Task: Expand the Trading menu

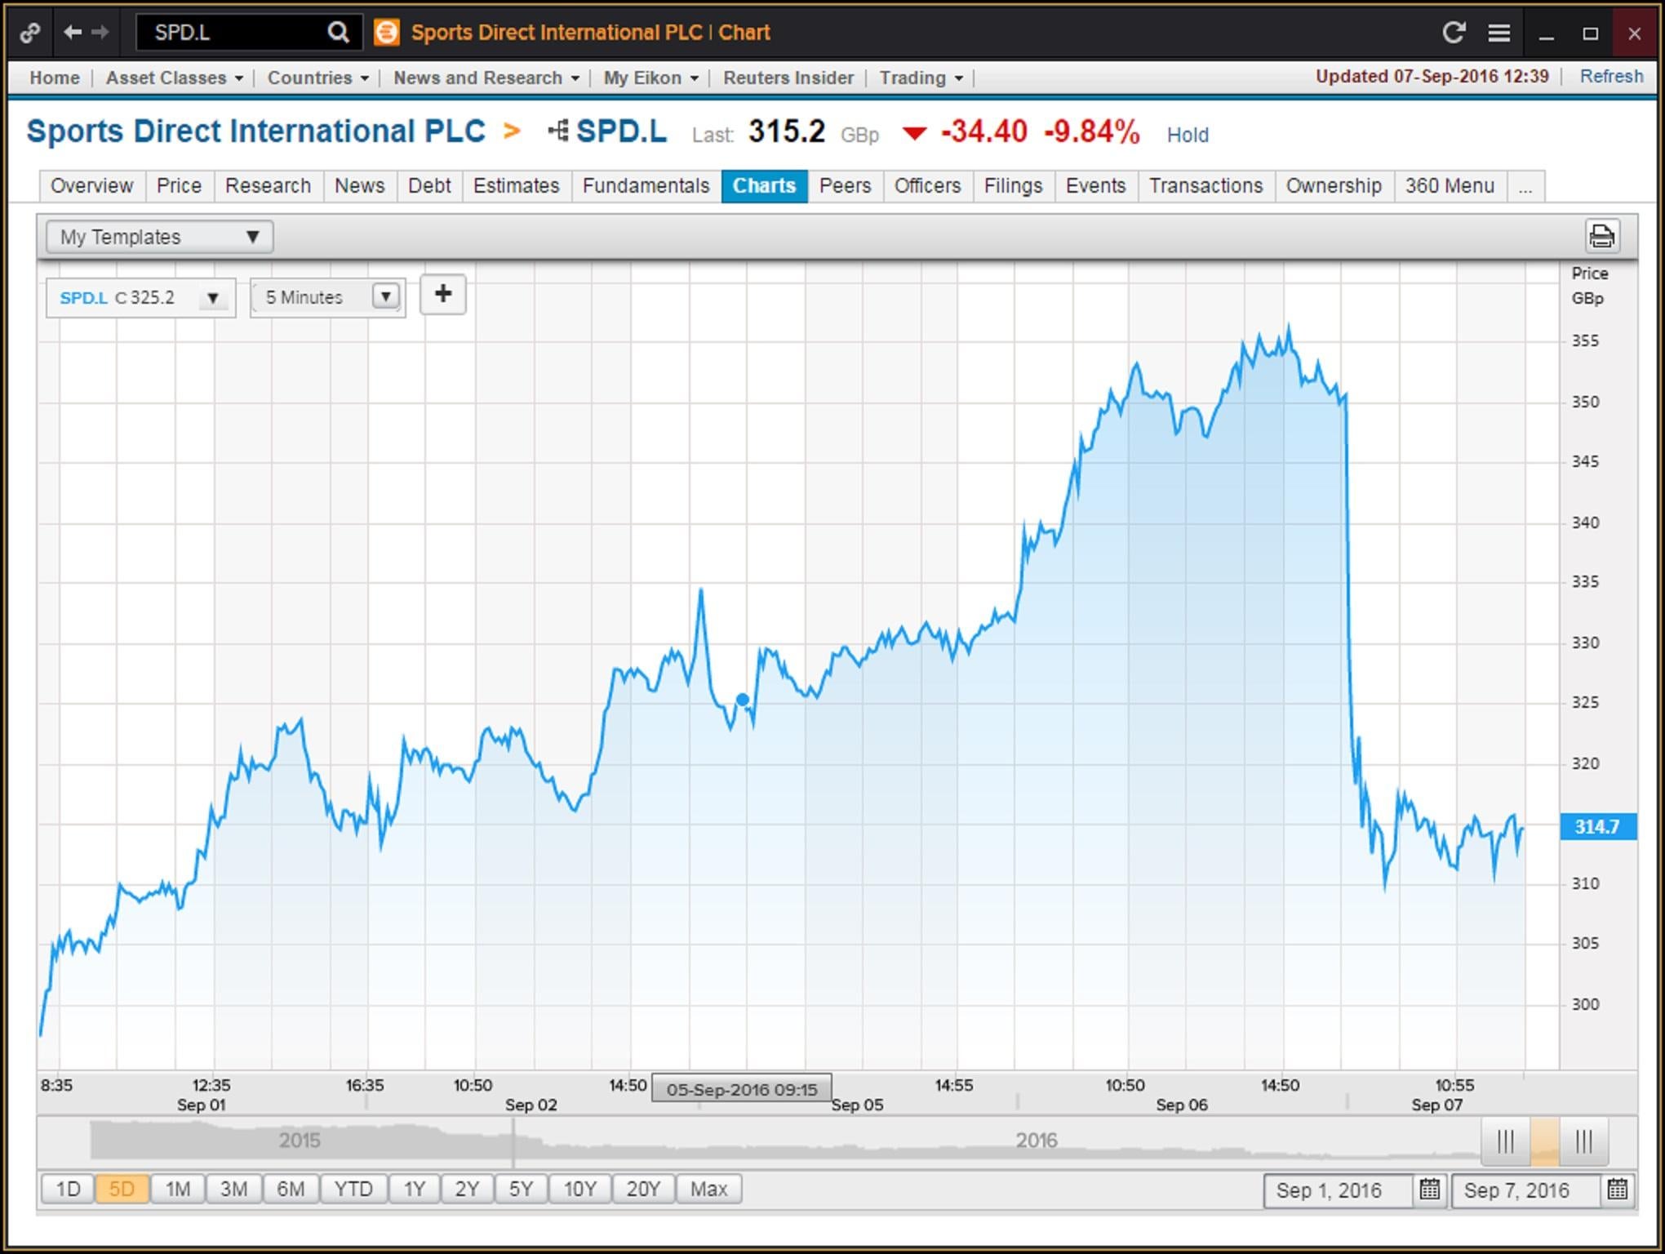Action: [921, 78]
